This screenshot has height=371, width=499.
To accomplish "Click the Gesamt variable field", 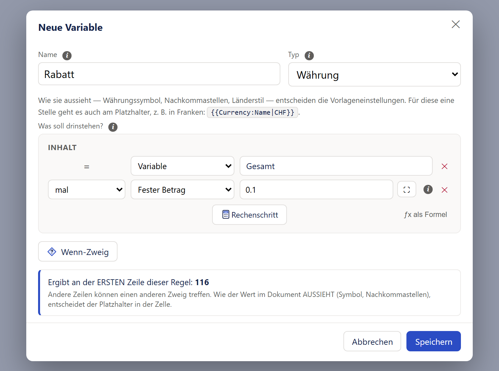I will point(336,166).
